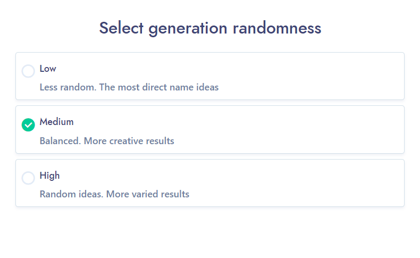The width and height of the screenshot is (420, 258).
Task: Click the green Medium checkmark icon
Action: [28, 125]
